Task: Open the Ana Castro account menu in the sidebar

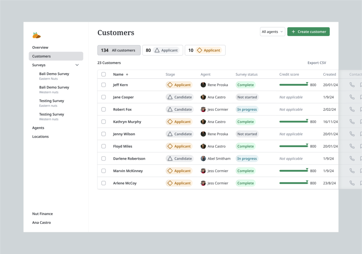Action: tap(41, 223)
